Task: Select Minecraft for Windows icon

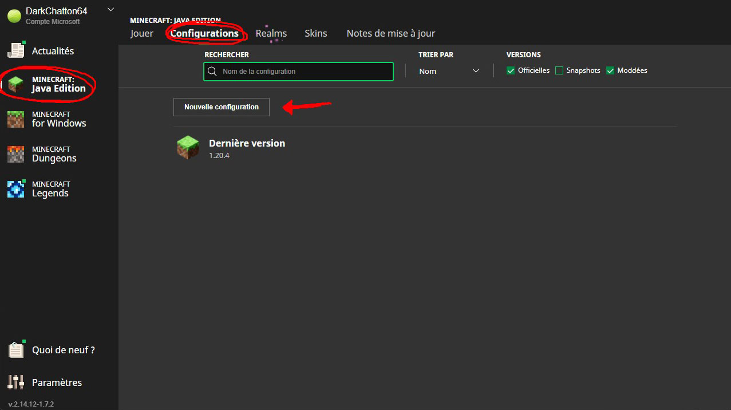Action: click(x=16, y=119)
